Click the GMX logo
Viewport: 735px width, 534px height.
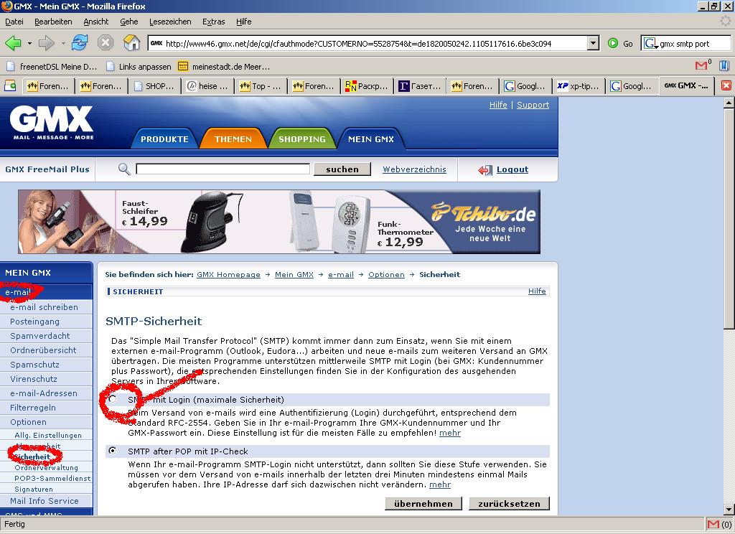[x=52, y=123]
